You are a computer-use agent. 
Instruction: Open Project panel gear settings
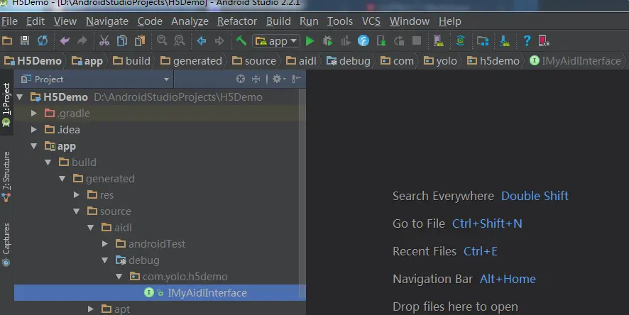click(278, 79)
